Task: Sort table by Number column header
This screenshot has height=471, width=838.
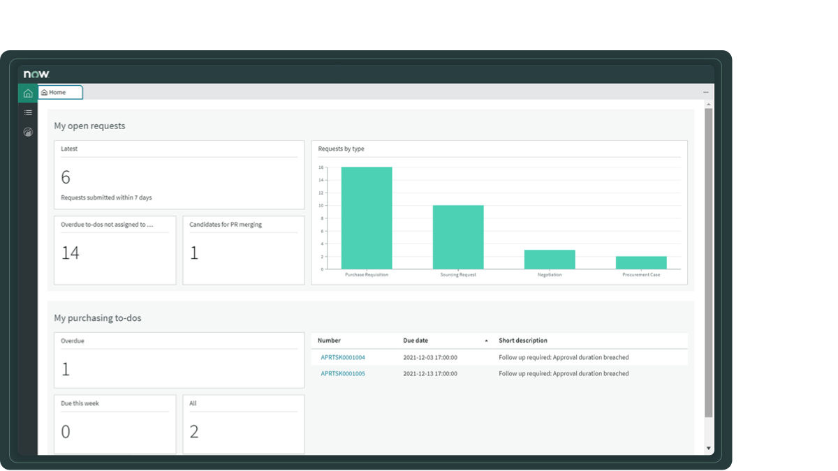Action: pyautogui.click(x=329, y=341)
